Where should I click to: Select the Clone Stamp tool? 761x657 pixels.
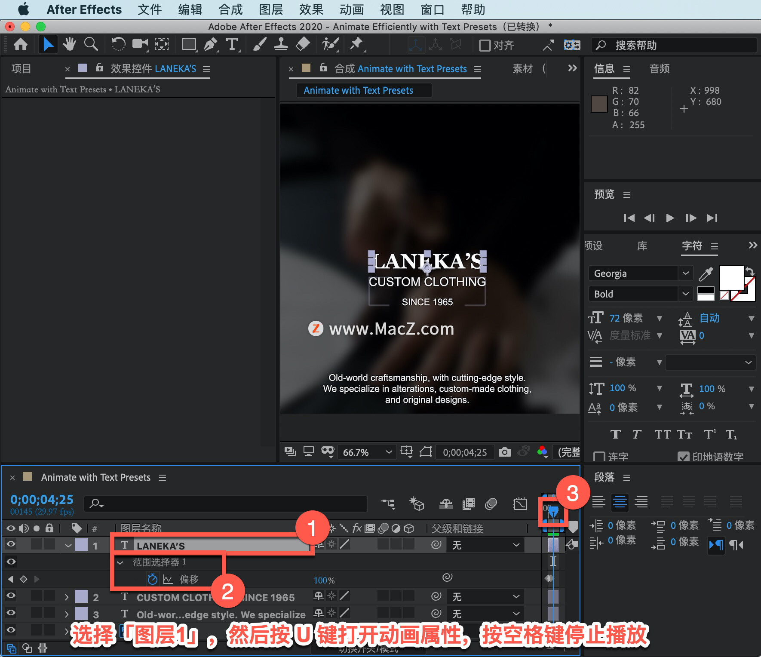(281, 44)
